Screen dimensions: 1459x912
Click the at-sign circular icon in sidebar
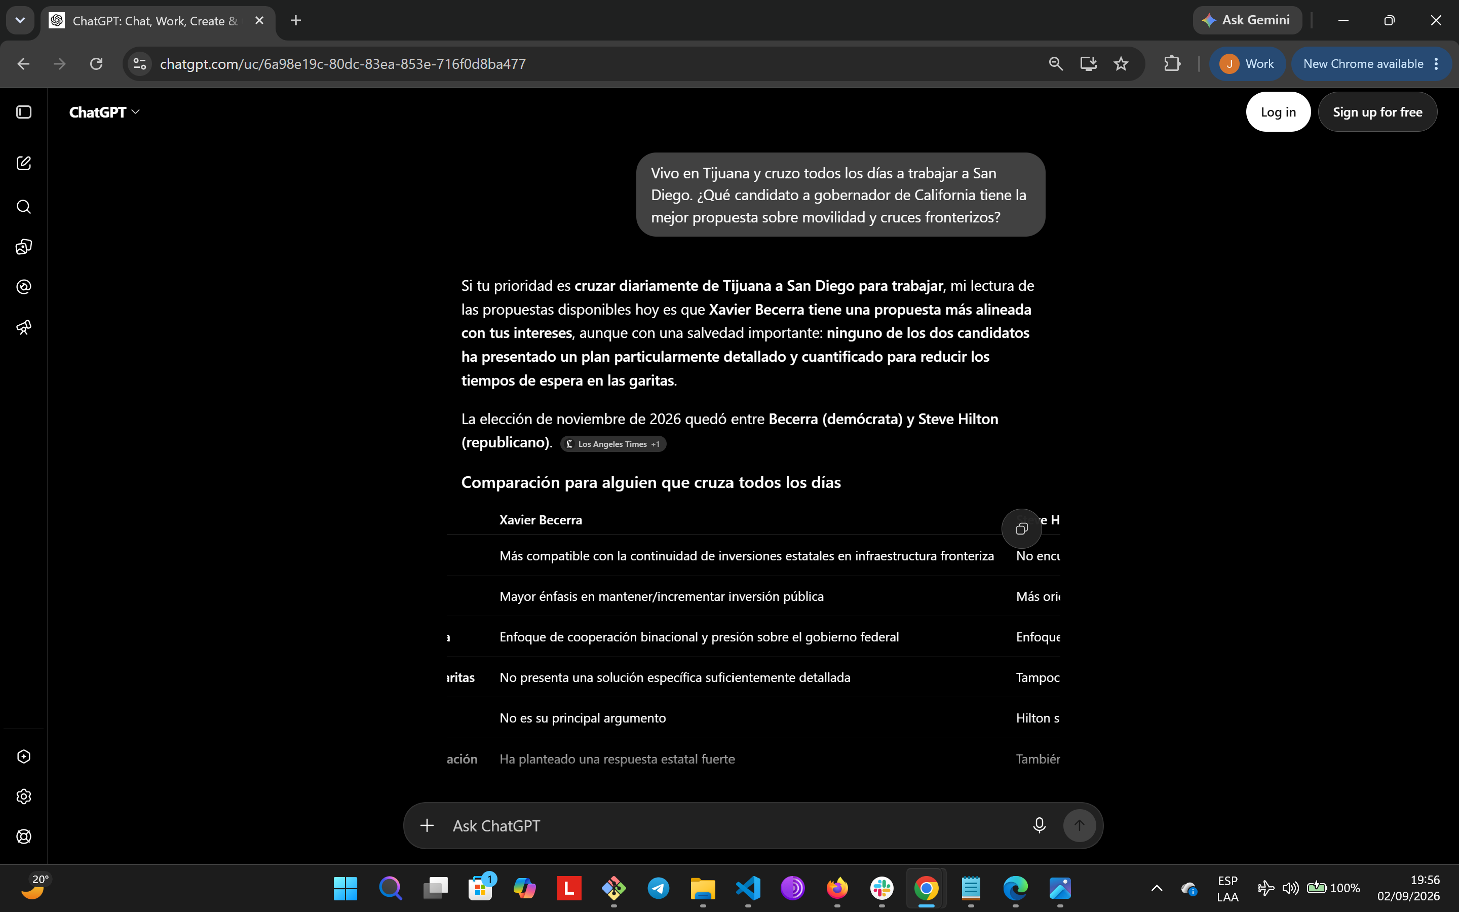pos(23,286)
